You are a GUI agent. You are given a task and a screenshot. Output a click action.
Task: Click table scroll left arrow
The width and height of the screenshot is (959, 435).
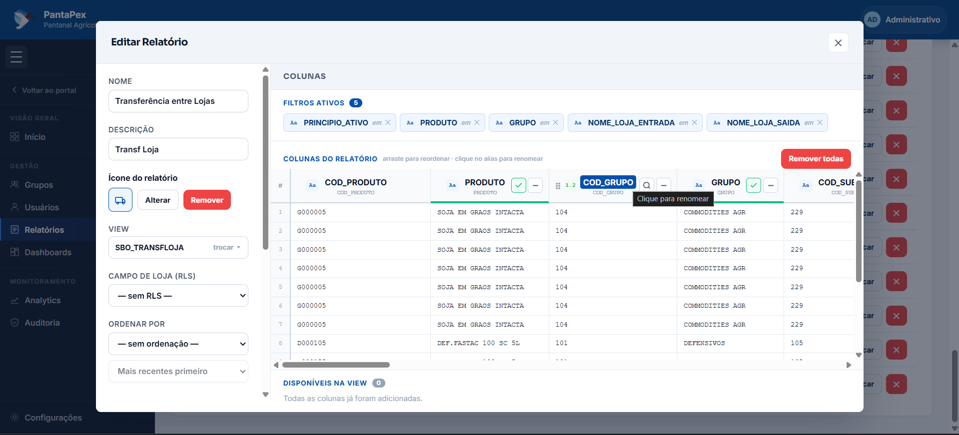click(x=276, y=365)
